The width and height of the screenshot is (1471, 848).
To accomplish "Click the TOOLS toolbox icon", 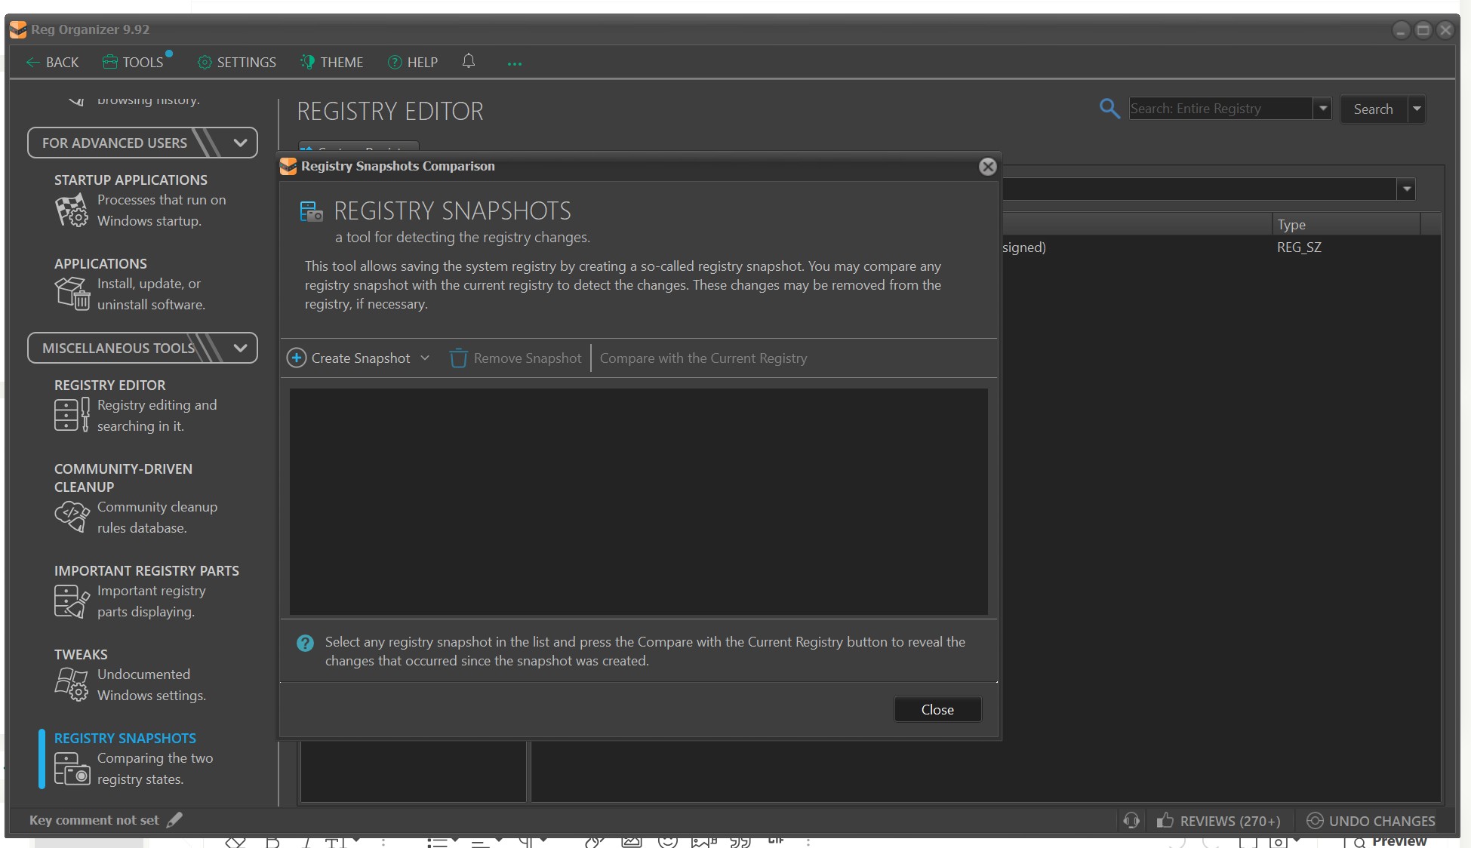I will [110, 62].
